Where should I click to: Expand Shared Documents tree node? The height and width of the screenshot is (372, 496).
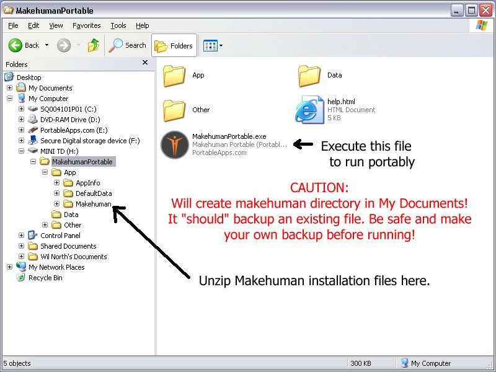[x=21, y=246]
